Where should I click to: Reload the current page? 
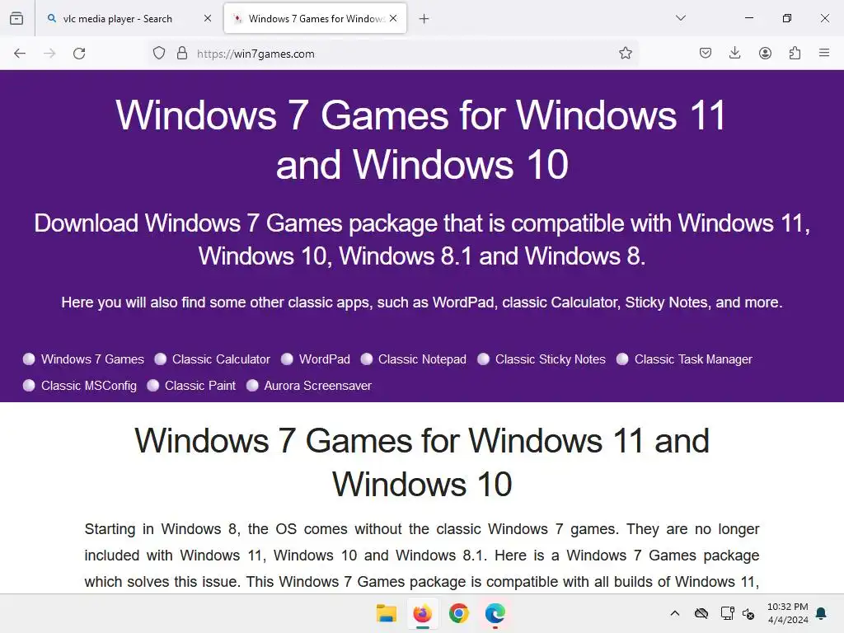click(x=79, y=54)
